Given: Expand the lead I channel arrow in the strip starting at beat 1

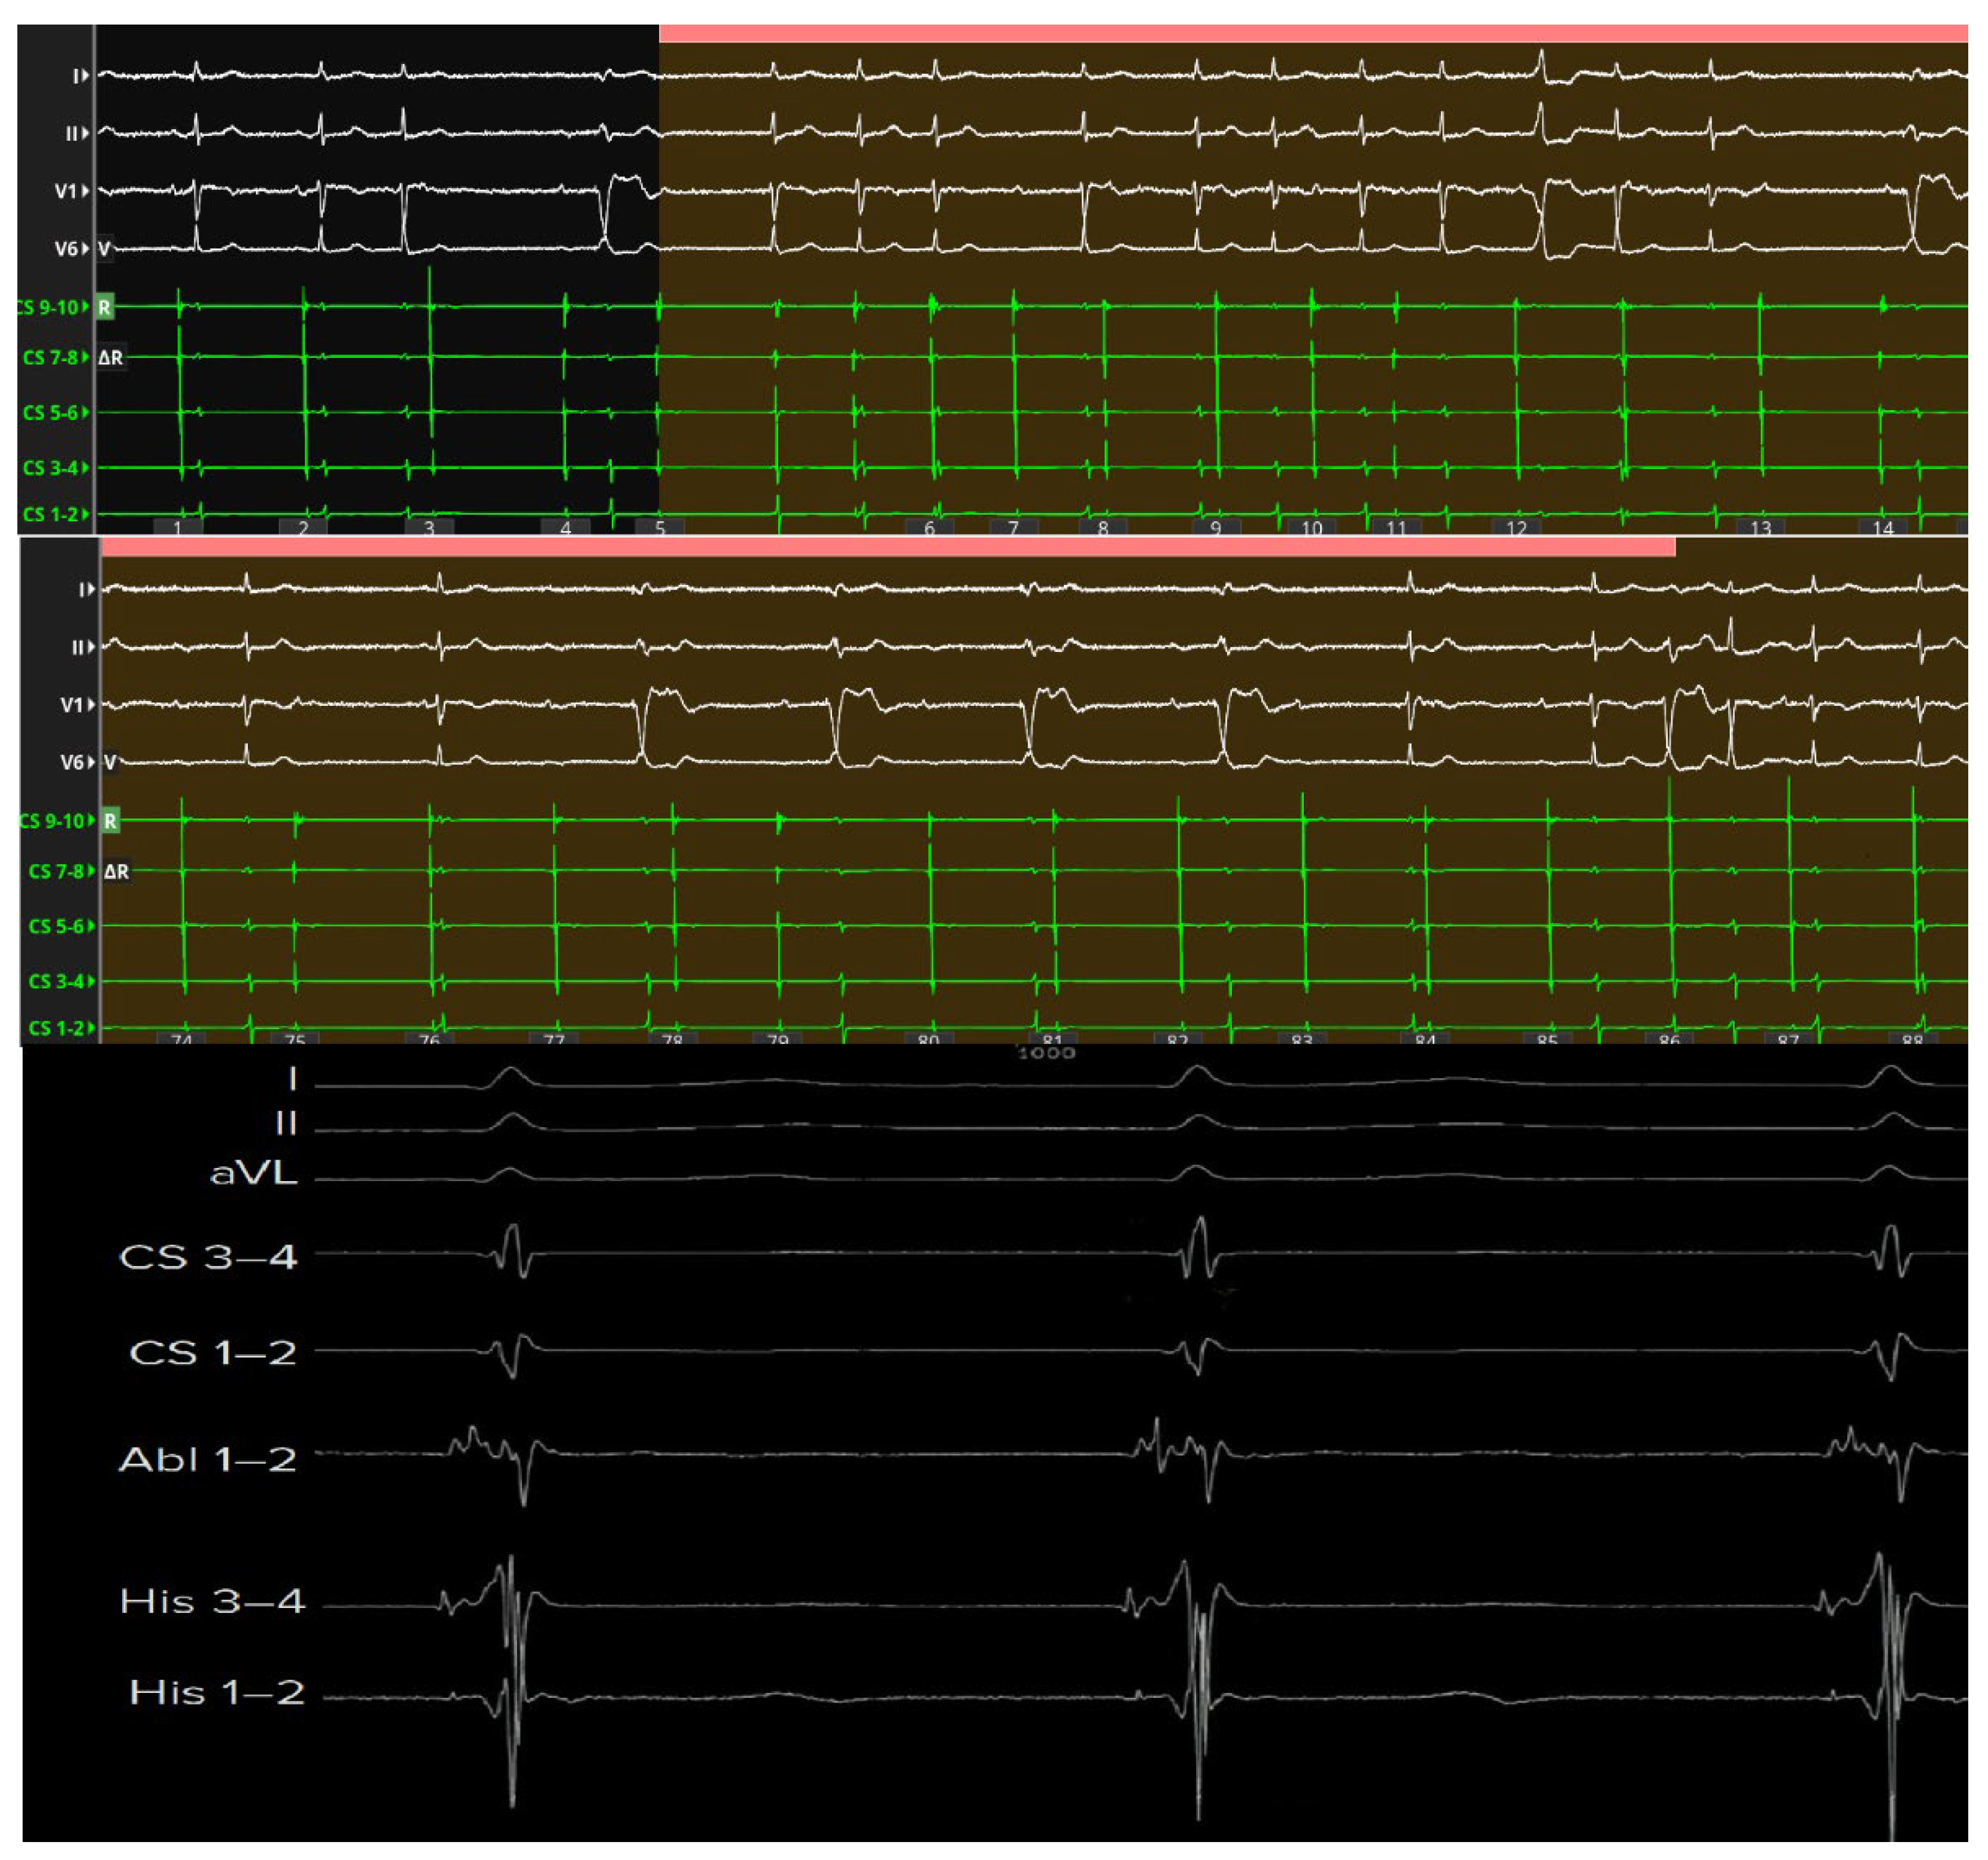Looking at the screenshot, I should (86, 76).
